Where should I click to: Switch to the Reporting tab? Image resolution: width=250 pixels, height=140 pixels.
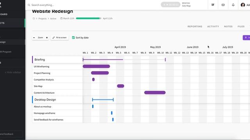click(x=195, y=26)
